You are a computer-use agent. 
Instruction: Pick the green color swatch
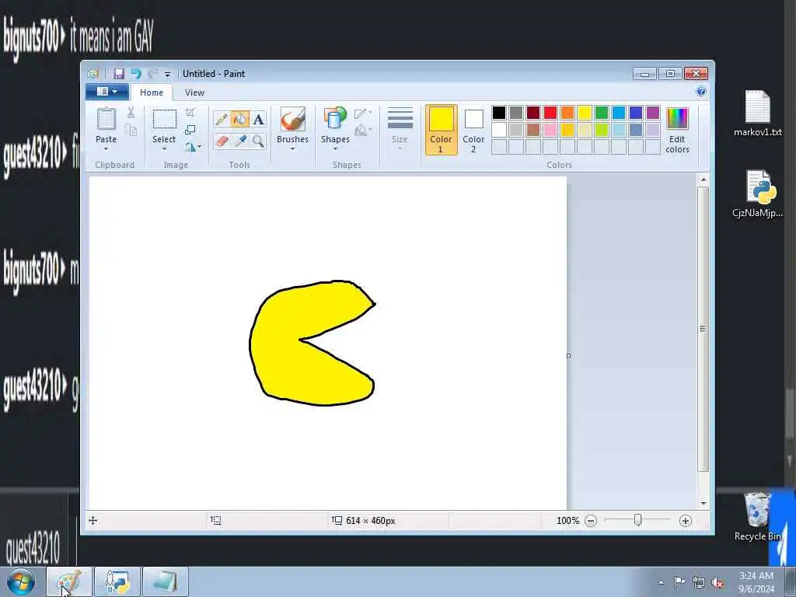(602, 112)
